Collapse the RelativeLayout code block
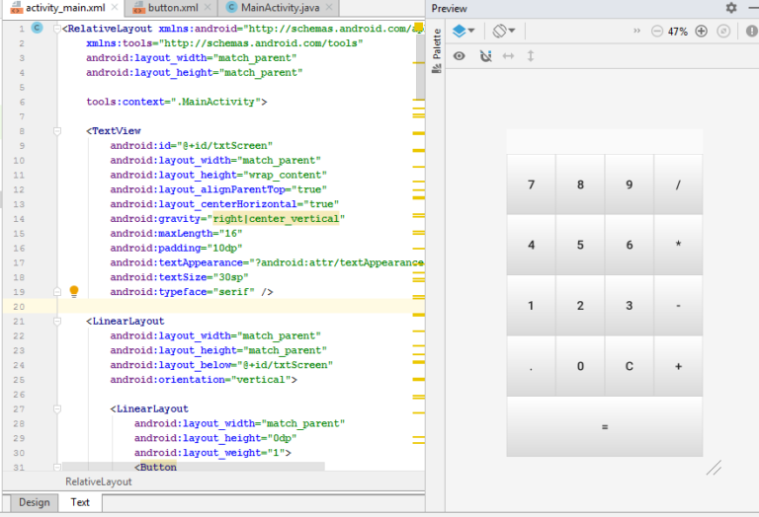 coord(57,29)
